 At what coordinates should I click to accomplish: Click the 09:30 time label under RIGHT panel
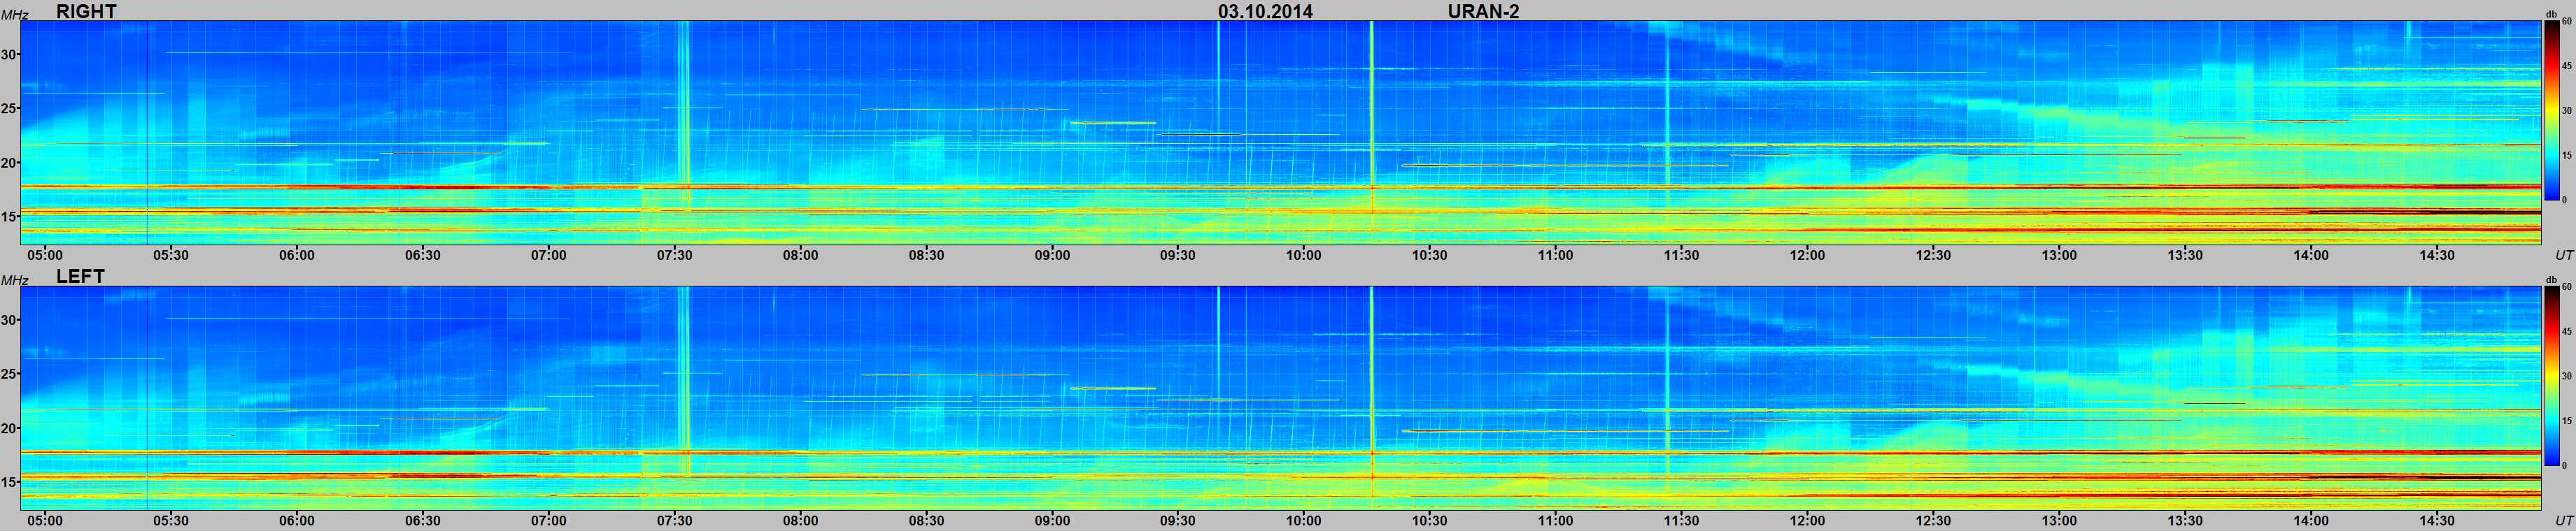pyautogui.click(x=1178, y=256)
